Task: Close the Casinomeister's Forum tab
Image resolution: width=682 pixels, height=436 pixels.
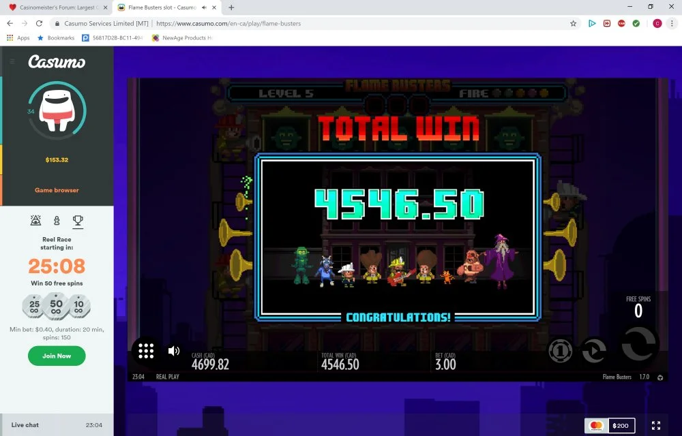Action: coord(105,7)
